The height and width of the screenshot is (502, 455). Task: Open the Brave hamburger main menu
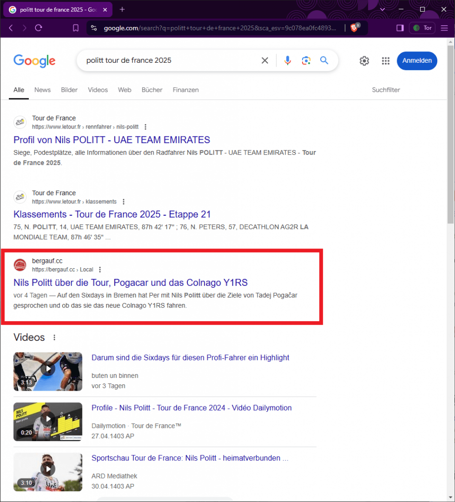tap(444, 28)
